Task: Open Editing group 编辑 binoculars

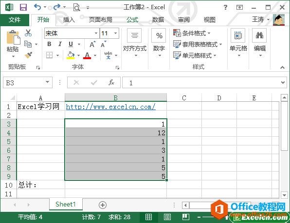Action: pos(260,43)
